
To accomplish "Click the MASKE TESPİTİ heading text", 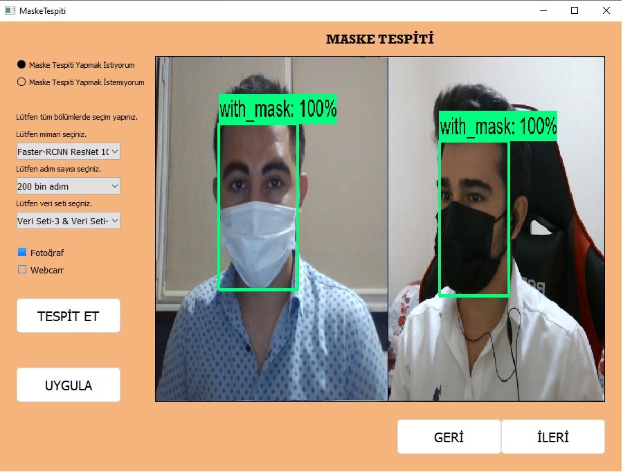I will [x=380, y=39].
